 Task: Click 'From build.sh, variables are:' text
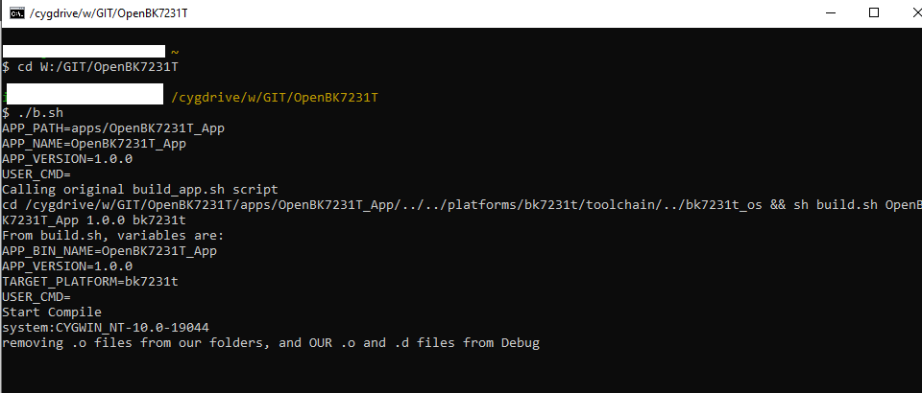(x=113, y=235)
